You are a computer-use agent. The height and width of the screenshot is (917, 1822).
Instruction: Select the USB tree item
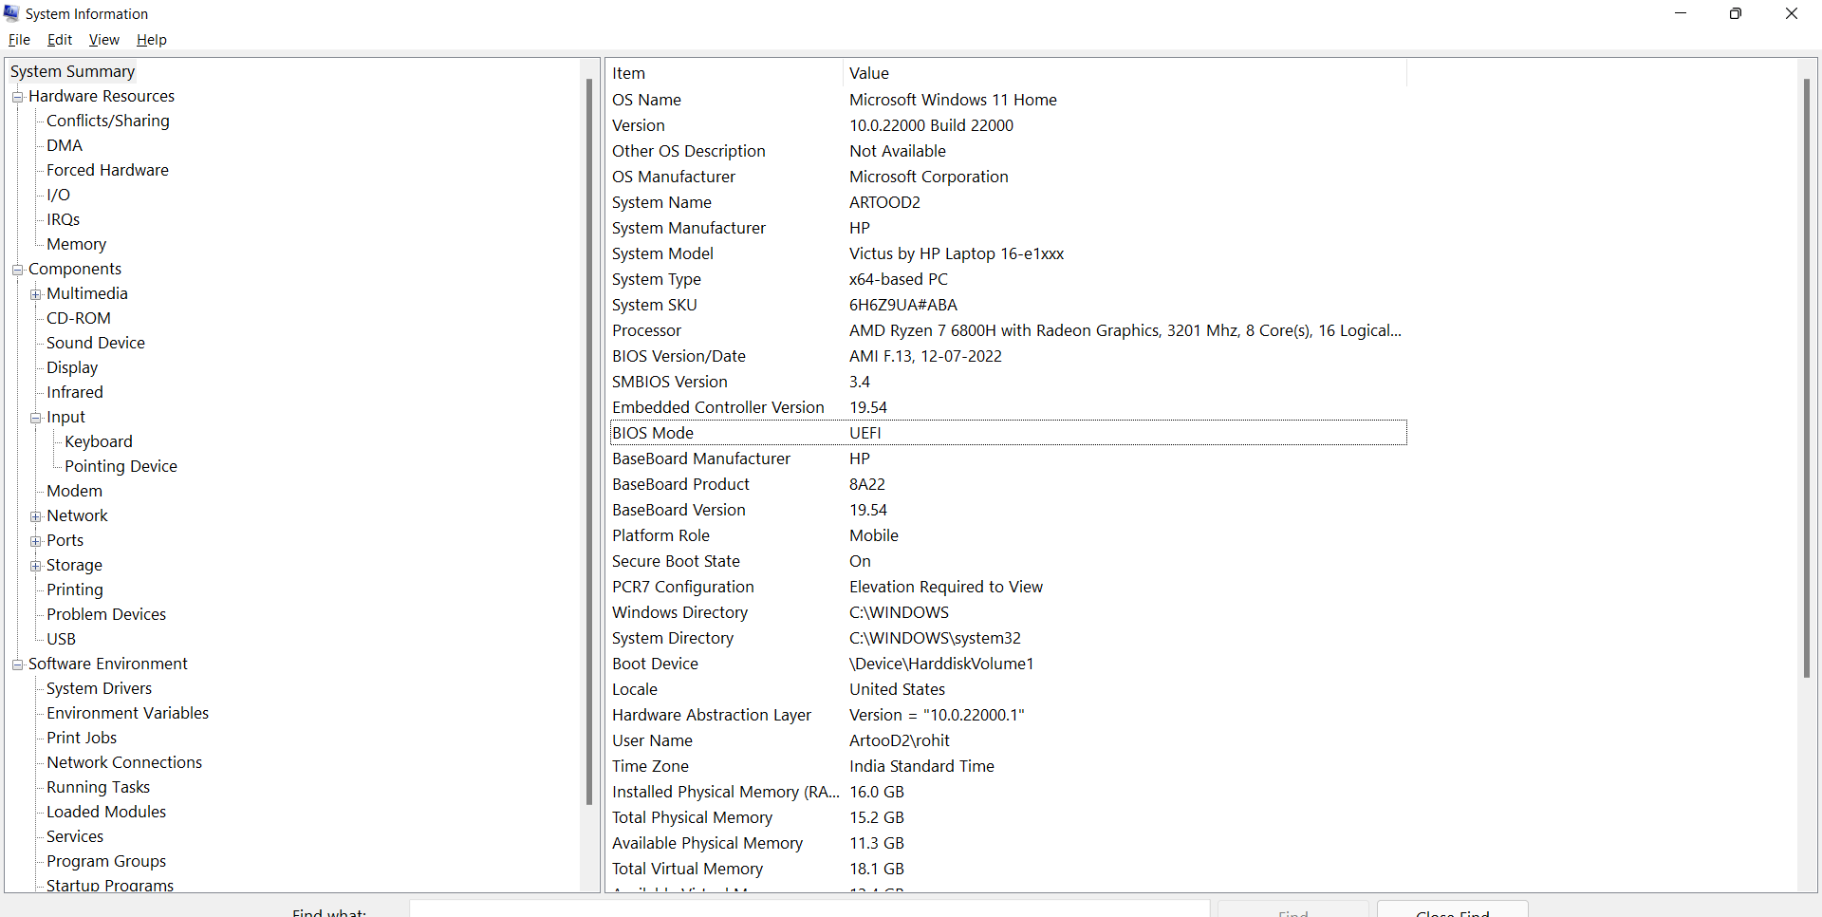(x=61, y=639)
